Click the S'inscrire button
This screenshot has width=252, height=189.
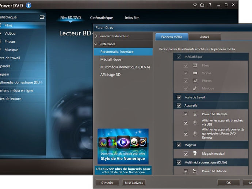click(x=107, y=183)
